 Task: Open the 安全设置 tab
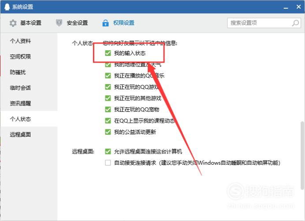click(72, 23)
